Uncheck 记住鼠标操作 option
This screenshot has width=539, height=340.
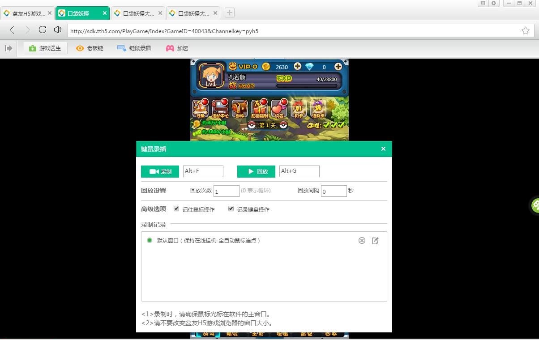(x=176, y=208)
